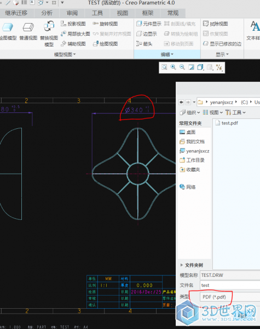Viewport: 260px width, 329px height.
Task: Click the 2016/Dec/25 date cell
Action: click(x=146, y=292)
